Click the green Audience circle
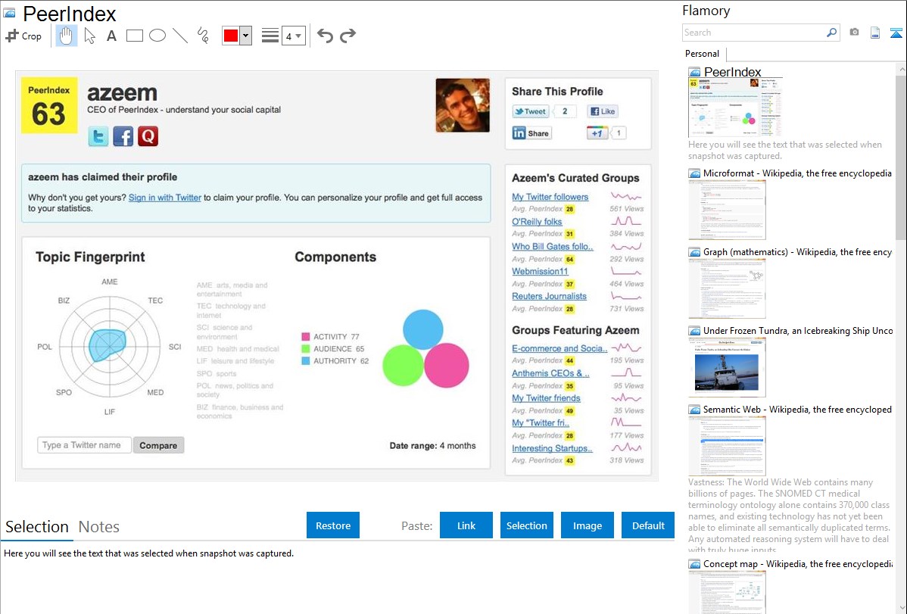This screenshot has width=907, height=614. coord(404,366)
